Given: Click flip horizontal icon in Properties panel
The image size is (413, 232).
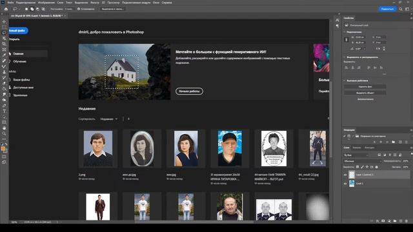Looking at the screenshot, I should [378, 49].
